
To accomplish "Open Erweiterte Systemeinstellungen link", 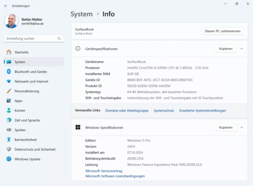I will (202, 110).
